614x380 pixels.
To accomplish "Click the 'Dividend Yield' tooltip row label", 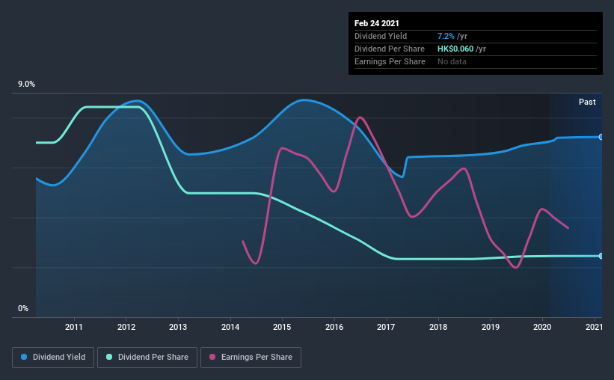I will (381, 36).
